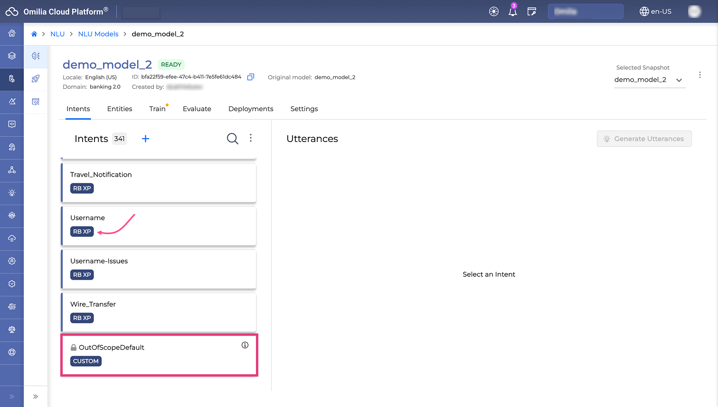Open the notifications bell
Screen dimensions: 718x407
[512, 12]
